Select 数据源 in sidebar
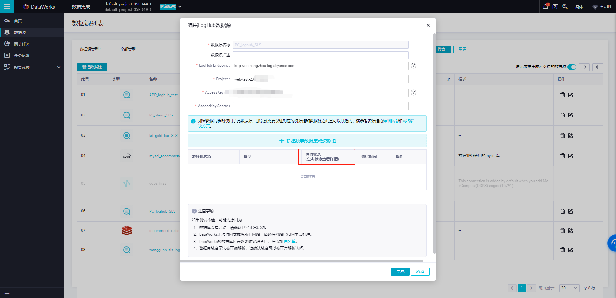 tap(32, 32)
